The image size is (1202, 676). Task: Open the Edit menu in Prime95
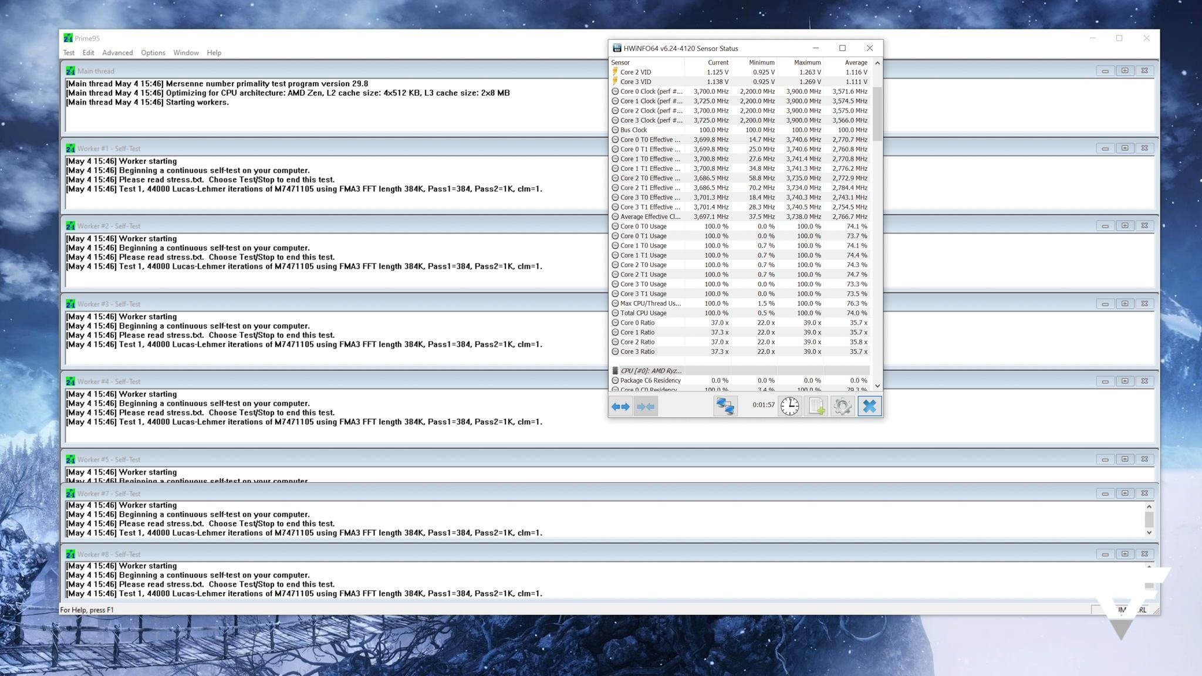click(88, 53)
